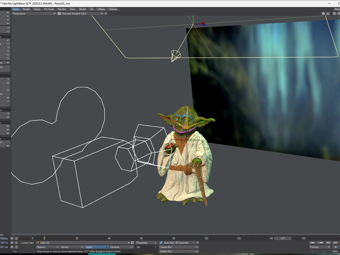The height and width of the screenshot is (255, 340).
Task: Click the light bulb icon in Current Item
Action: [38, 243]
